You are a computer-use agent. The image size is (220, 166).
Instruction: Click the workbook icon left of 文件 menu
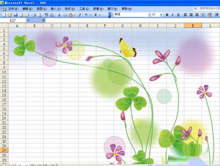click(x=4, y=9)
